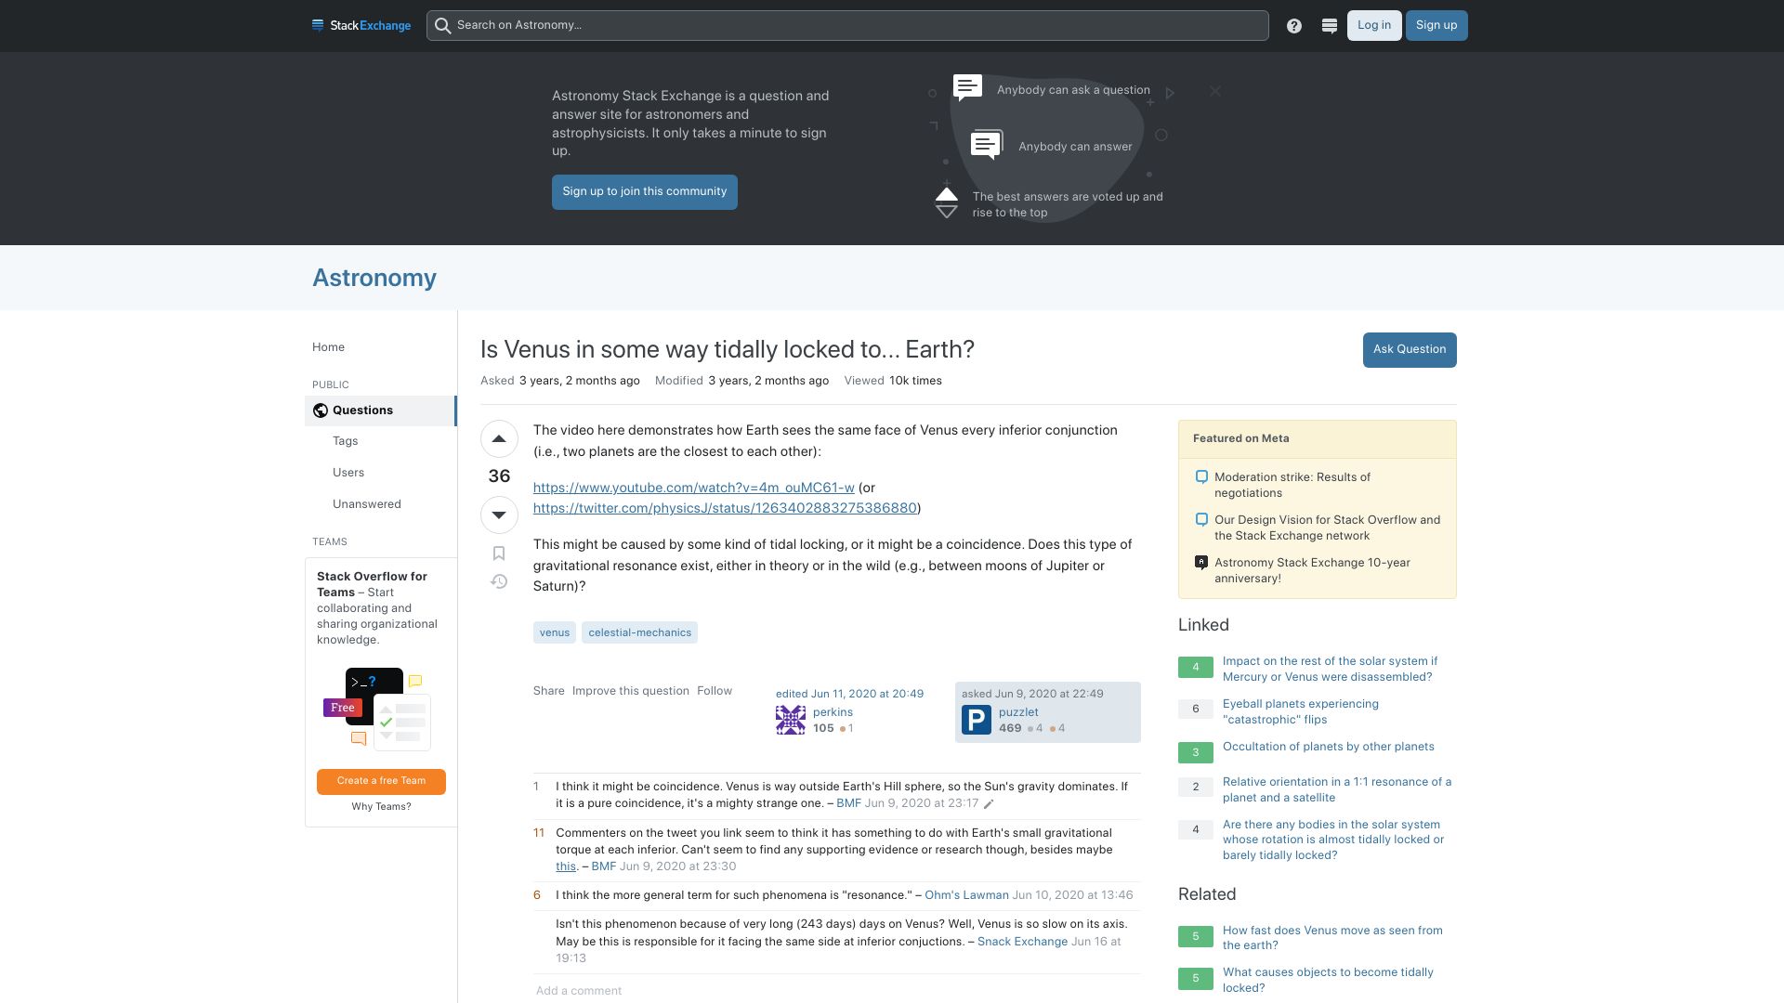Open Unanswered in the sidebar
This screenshot has height=1003, width=1784.
(x=367, y=504)
